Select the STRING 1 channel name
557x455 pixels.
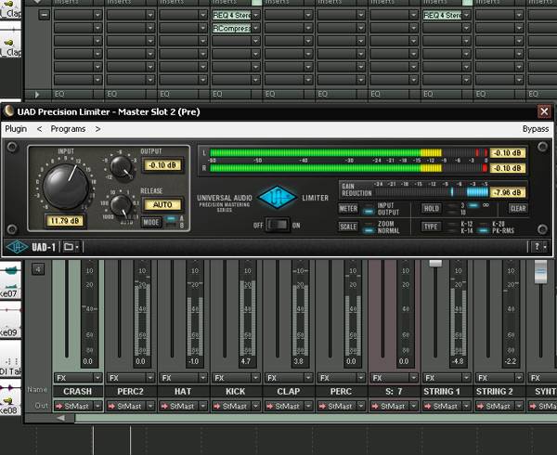point(442,392)
